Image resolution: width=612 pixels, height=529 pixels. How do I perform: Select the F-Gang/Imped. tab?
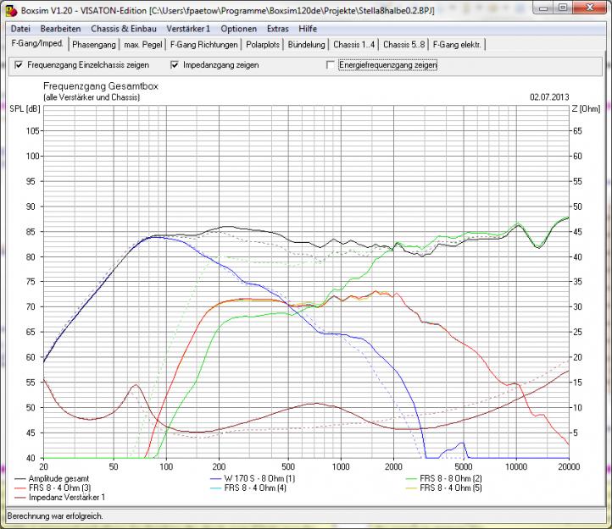pos(37,44)
